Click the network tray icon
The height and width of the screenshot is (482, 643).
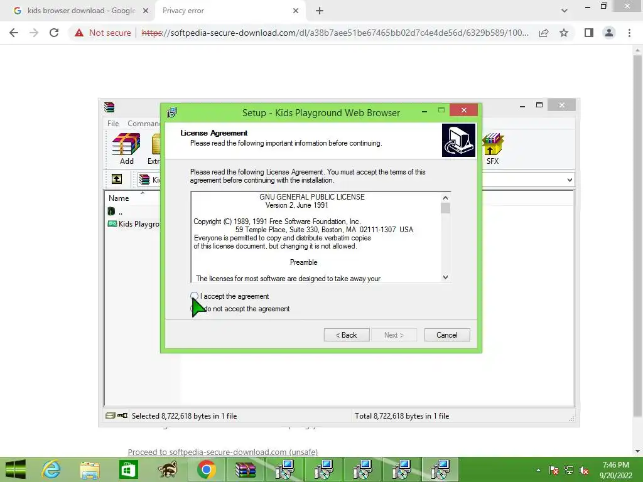[x=569, y=470]
